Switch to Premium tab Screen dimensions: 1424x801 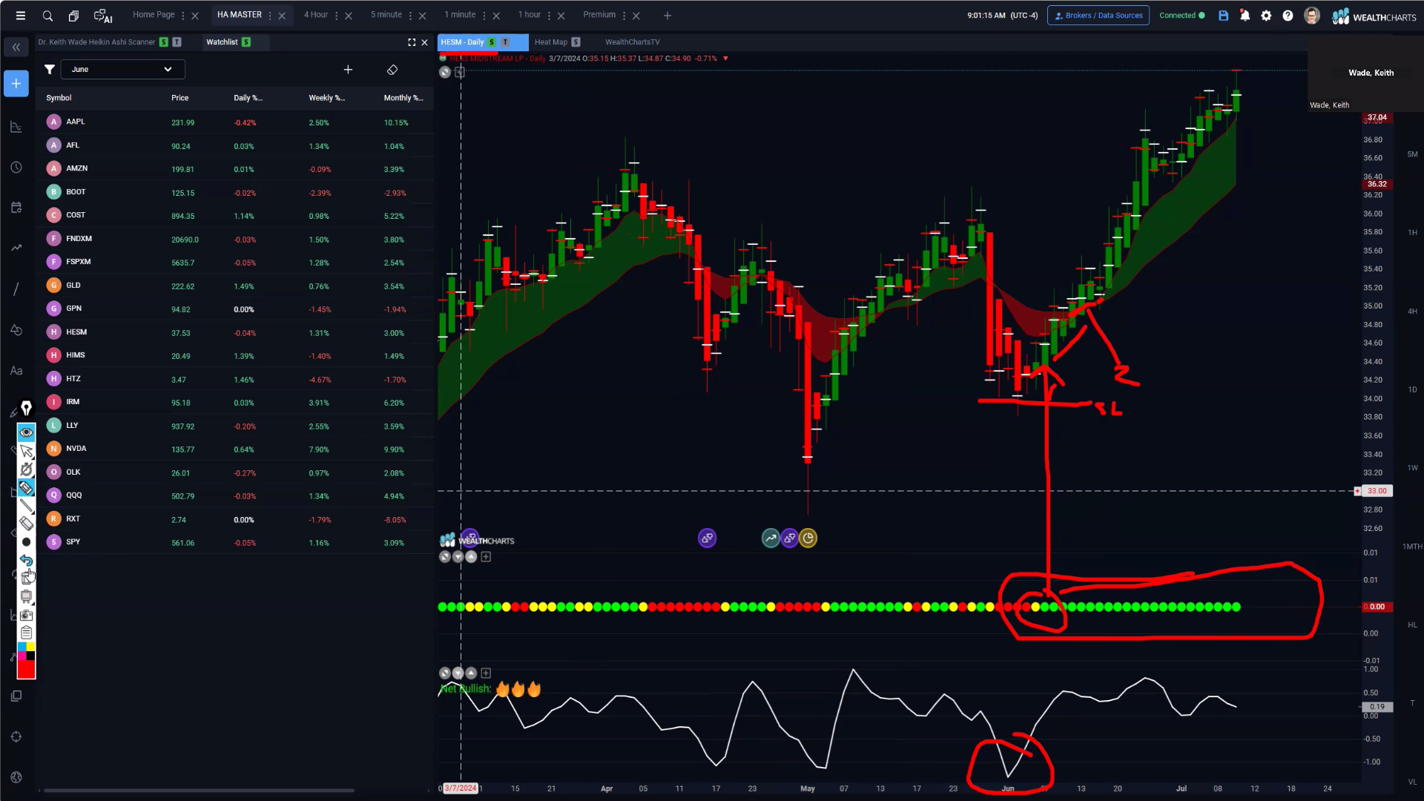(599, 15)
